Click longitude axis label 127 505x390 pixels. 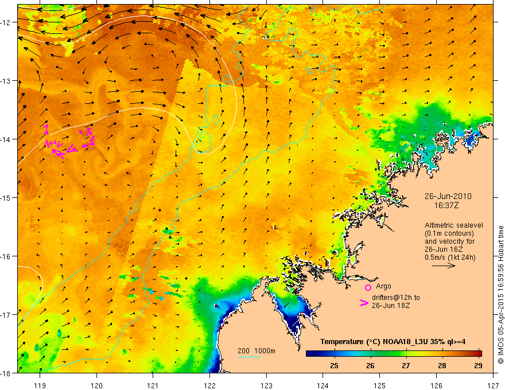pyautogui.click(x=493, y=385)
